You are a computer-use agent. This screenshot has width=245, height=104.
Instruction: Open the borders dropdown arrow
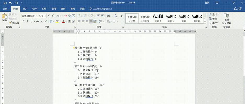pos(117,21)
